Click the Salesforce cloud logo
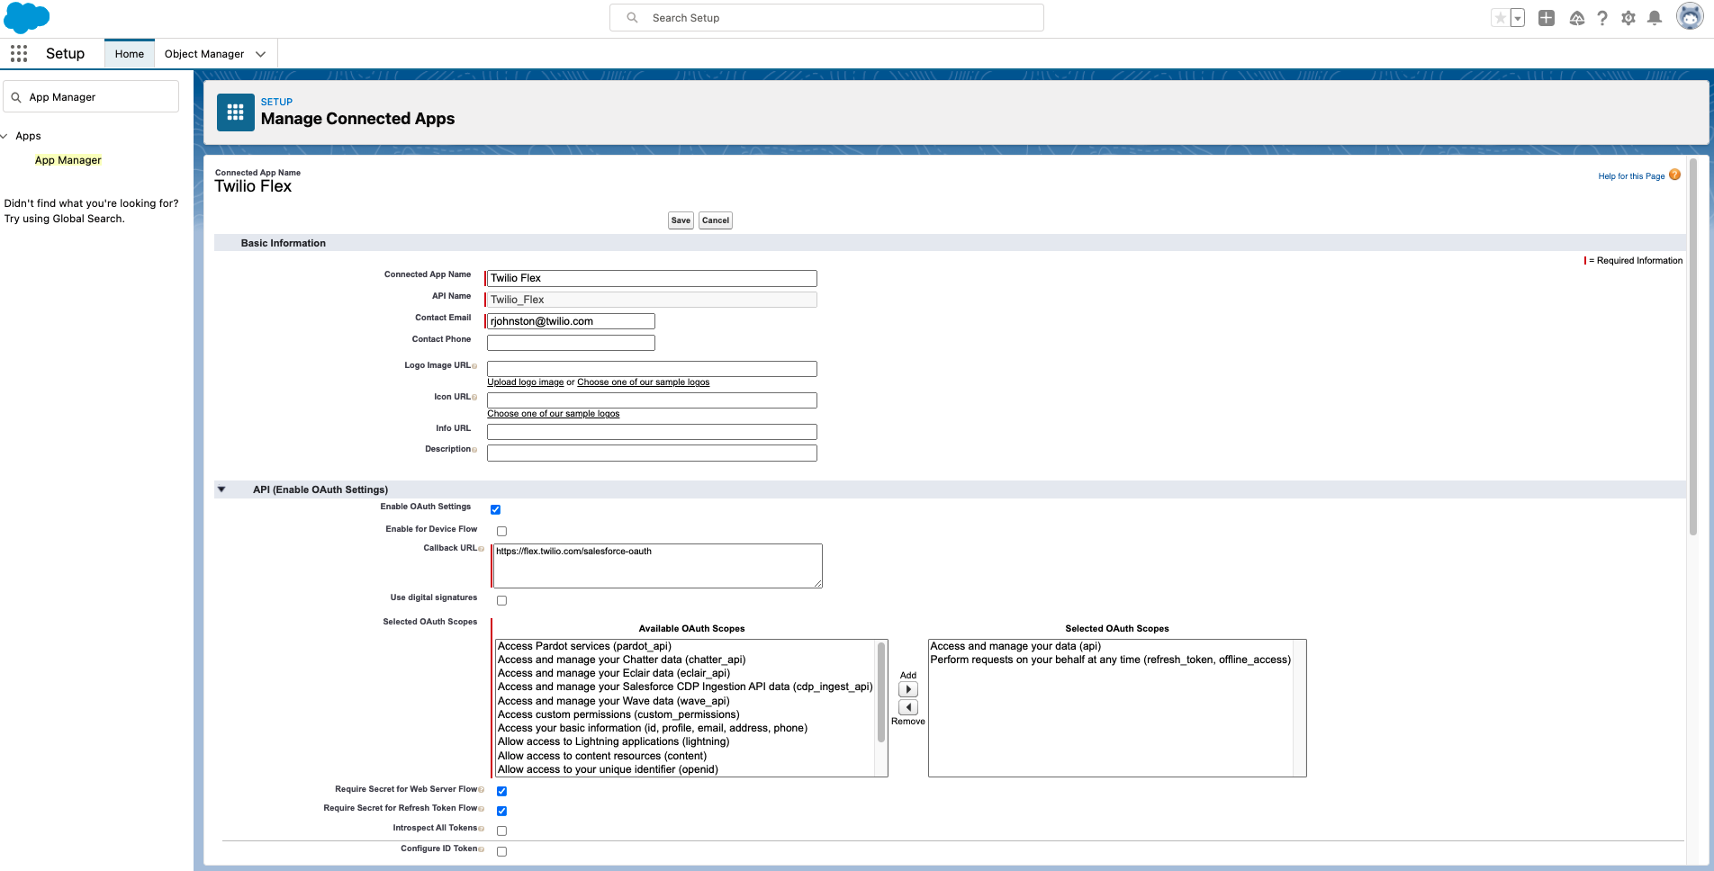 pos(27,18)
